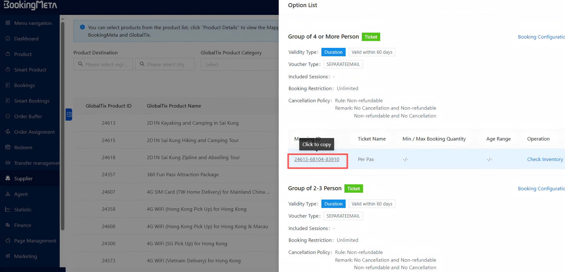The width and height of the screenshot is (565, 272).
Task: Click the BookingMeta logo
Action: [x=30, y=5]
